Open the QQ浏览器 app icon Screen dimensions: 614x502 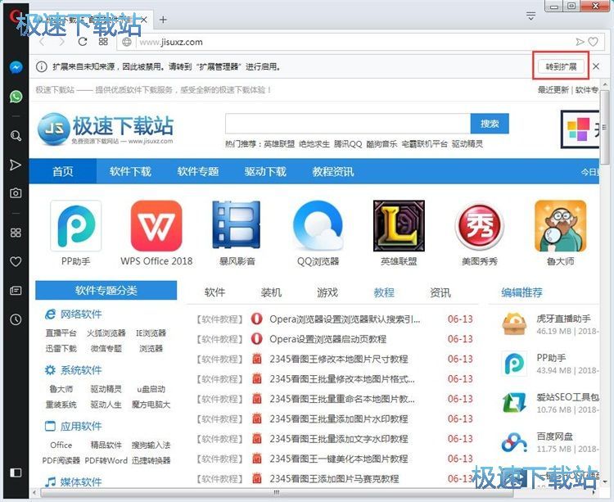(318, 225)
